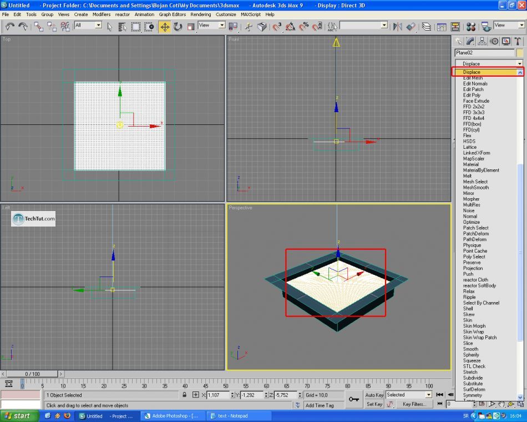Activate the Select and Move tool

[165, 27]
